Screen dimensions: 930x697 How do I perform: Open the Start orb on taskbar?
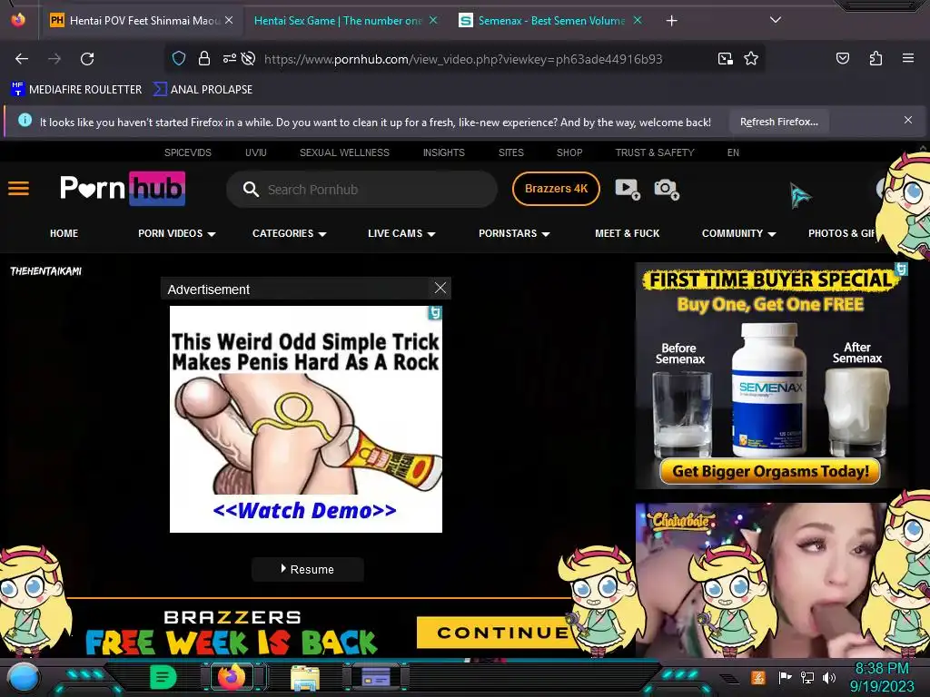tap(23, 677)
